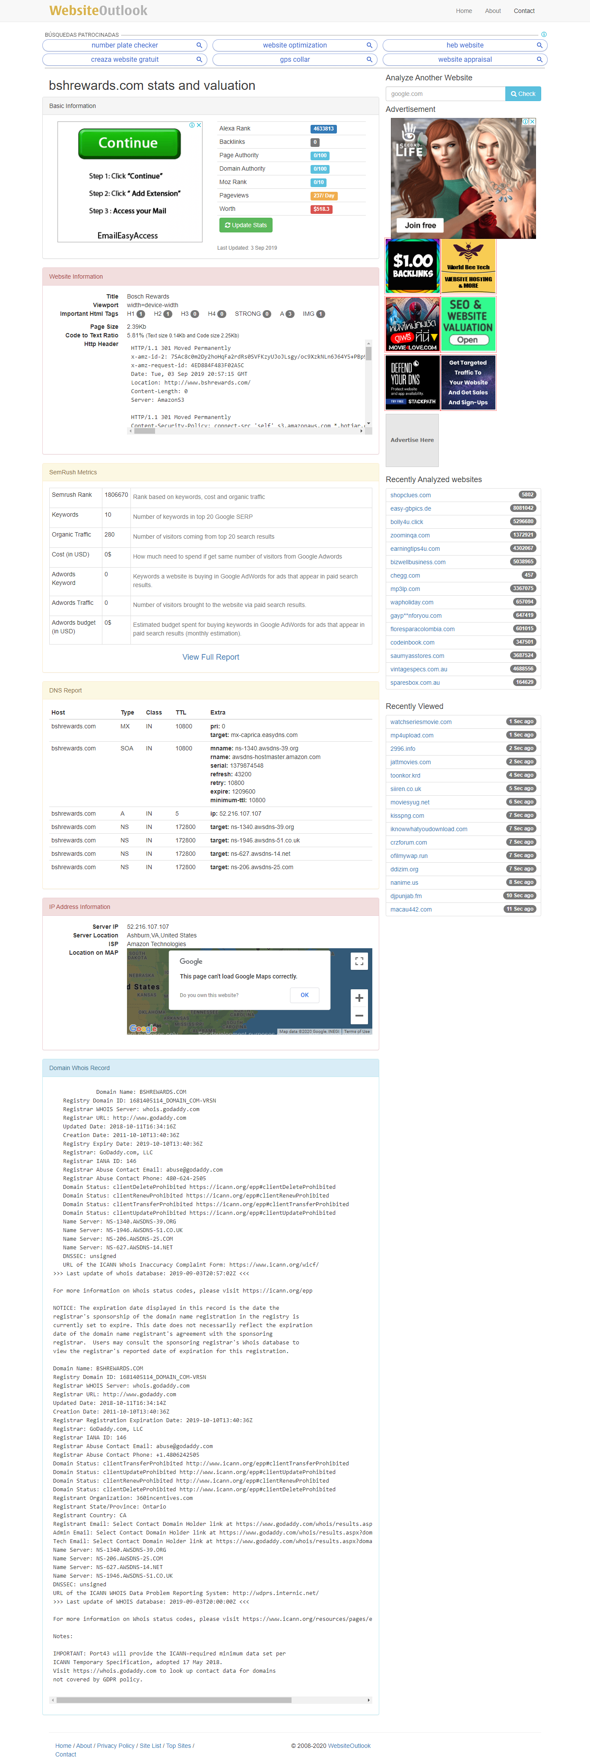Open the number plate checker search

click(x=124, y=45)
